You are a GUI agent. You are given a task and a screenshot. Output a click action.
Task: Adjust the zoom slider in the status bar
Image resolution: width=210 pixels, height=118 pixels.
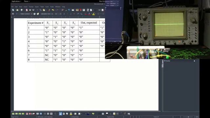point(188,117)
